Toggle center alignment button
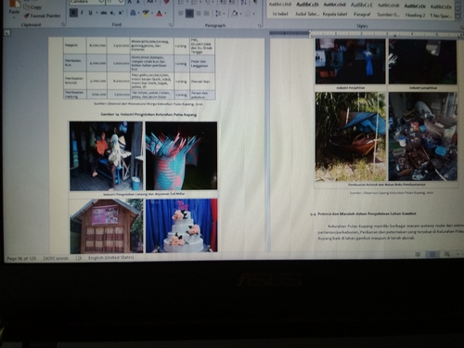464x348 pixels. tap(189, 13)
